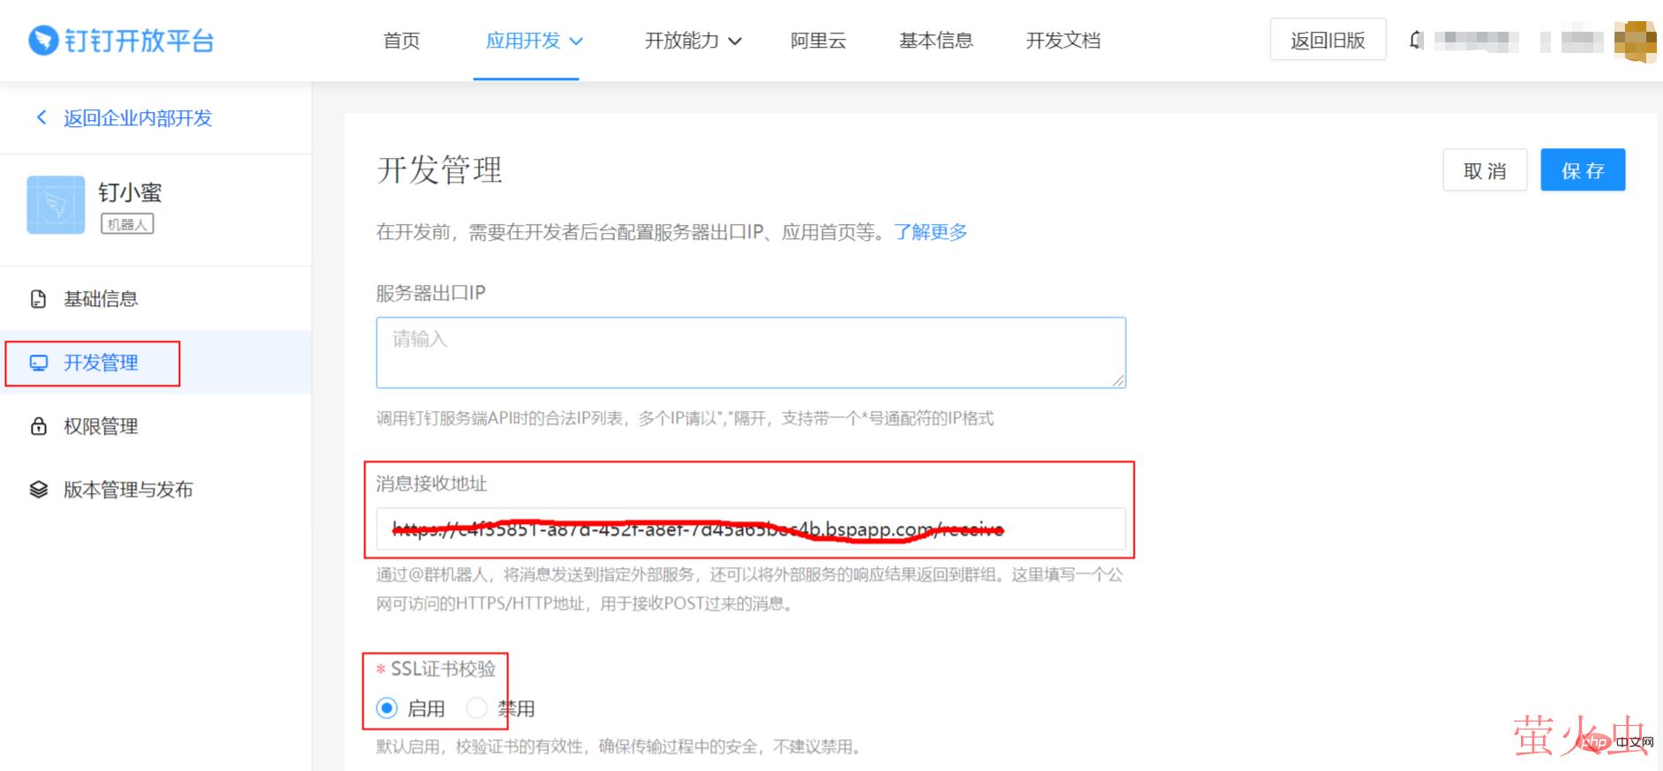Click the SSL证书校验 label

[443, 669]
